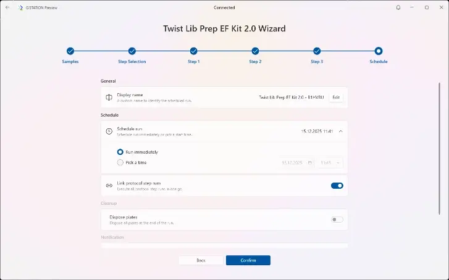Click the vertical scrollbar
The height and width of the screenshot is (280, 449).
tap(439, 149)
